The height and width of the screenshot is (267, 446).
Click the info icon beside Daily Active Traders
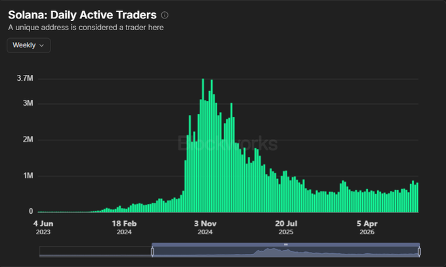coord(165,15)
